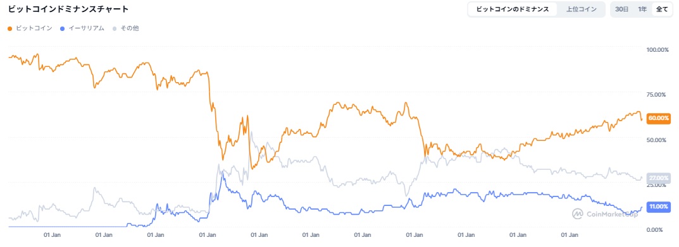This screenshot has width=679, height=247.
Task: Click the イーサリアム legend label text
Action: point(87,28)
